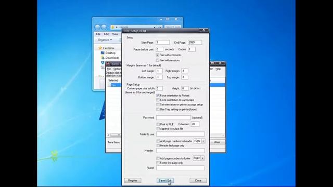The height and width of the screenshot is (187, 333).
Task: Click the Desktop icon in Explorer sidebar
Action: (x=103, y=53)
